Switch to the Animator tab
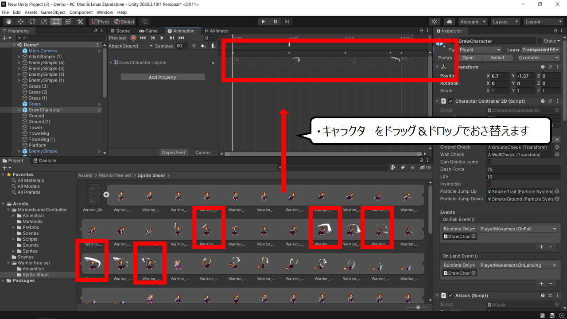Screen dimensions: 567x319 [x=216, y=31]
